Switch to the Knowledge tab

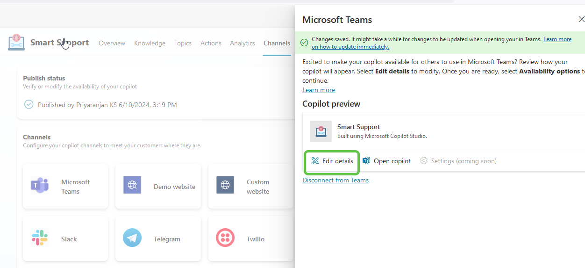150,43
